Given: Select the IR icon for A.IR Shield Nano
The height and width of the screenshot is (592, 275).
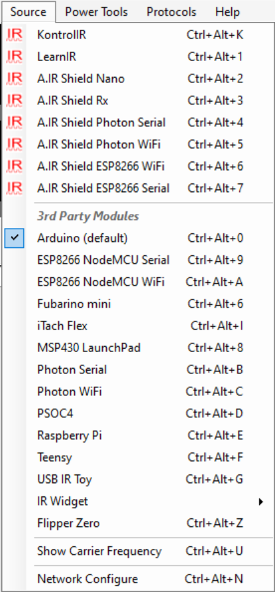Looking at the screenshot, I should point(15,78).
